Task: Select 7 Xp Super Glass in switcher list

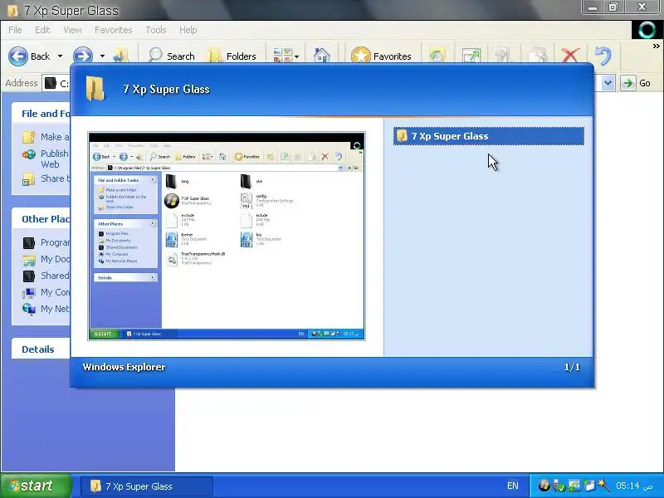Action: click(x=489, y=136)
